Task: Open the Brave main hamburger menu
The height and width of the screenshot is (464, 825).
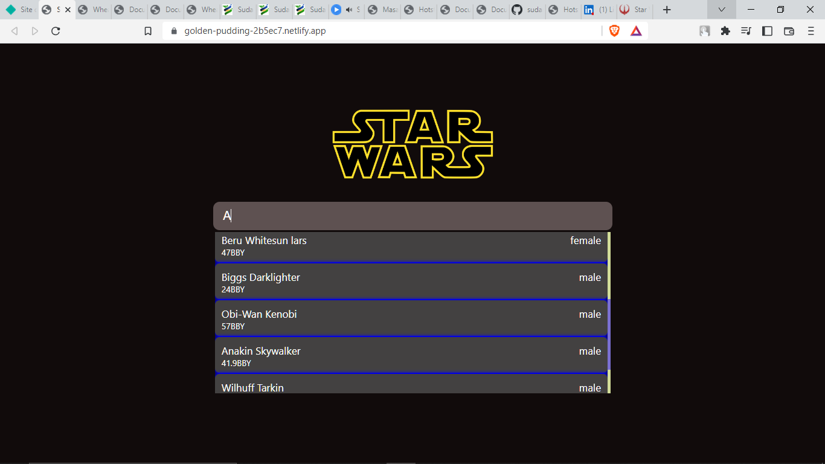Action: click(811, 31)
